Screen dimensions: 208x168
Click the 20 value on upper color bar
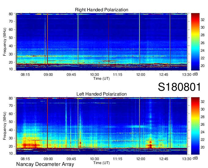[x=202, y=66]
